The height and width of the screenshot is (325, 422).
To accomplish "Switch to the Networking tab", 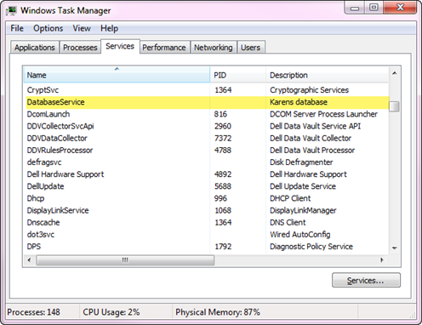I will [x=214, y=48].
